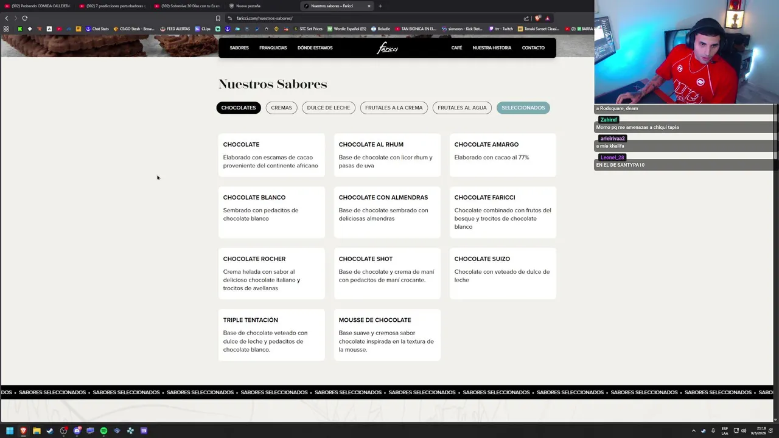This screenshot has width=779, height=438.
Task: Click the volume speaker icon in system tray
Action: pyautogui.click(x=744, y=431)
